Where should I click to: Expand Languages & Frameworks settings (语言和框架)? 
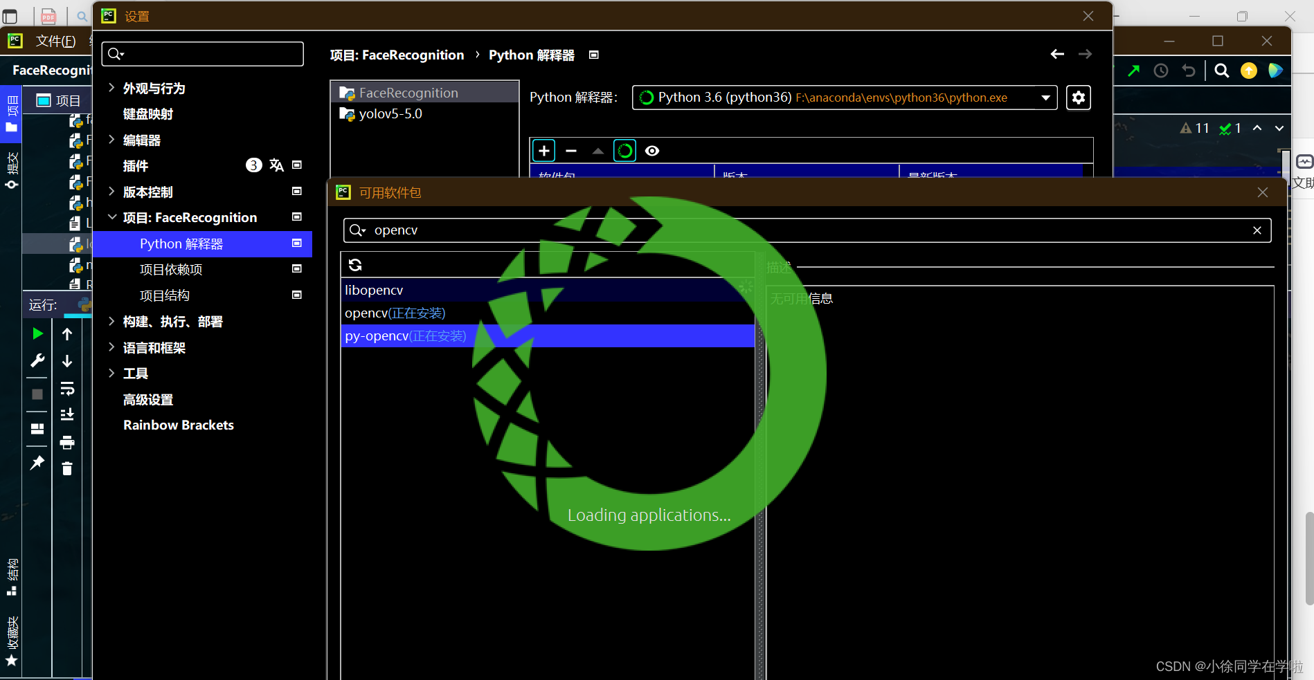click(x=111, y=347)
